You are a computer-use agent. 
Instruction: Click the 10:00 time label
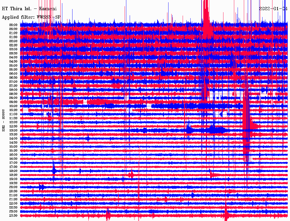click(x=13, y=106)
